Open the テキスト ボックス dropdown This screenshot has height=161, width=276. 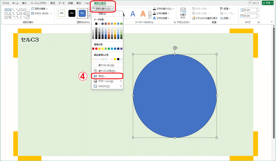[x=41, y=13]
